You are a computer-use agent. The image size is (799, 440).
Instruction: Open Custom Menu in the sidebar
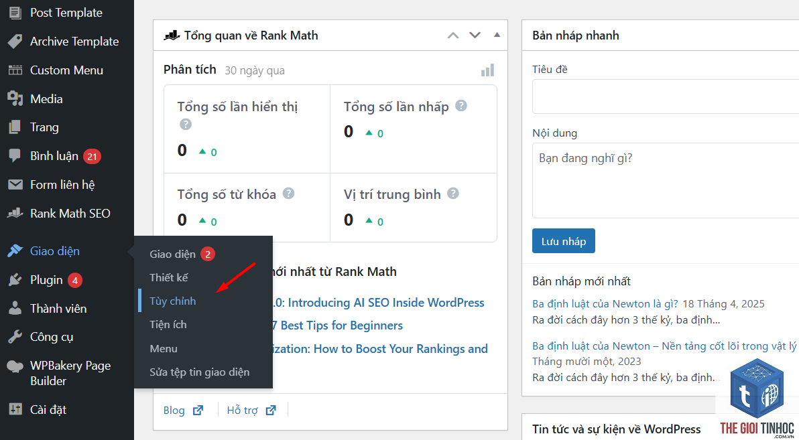click(x=67, y=70)
